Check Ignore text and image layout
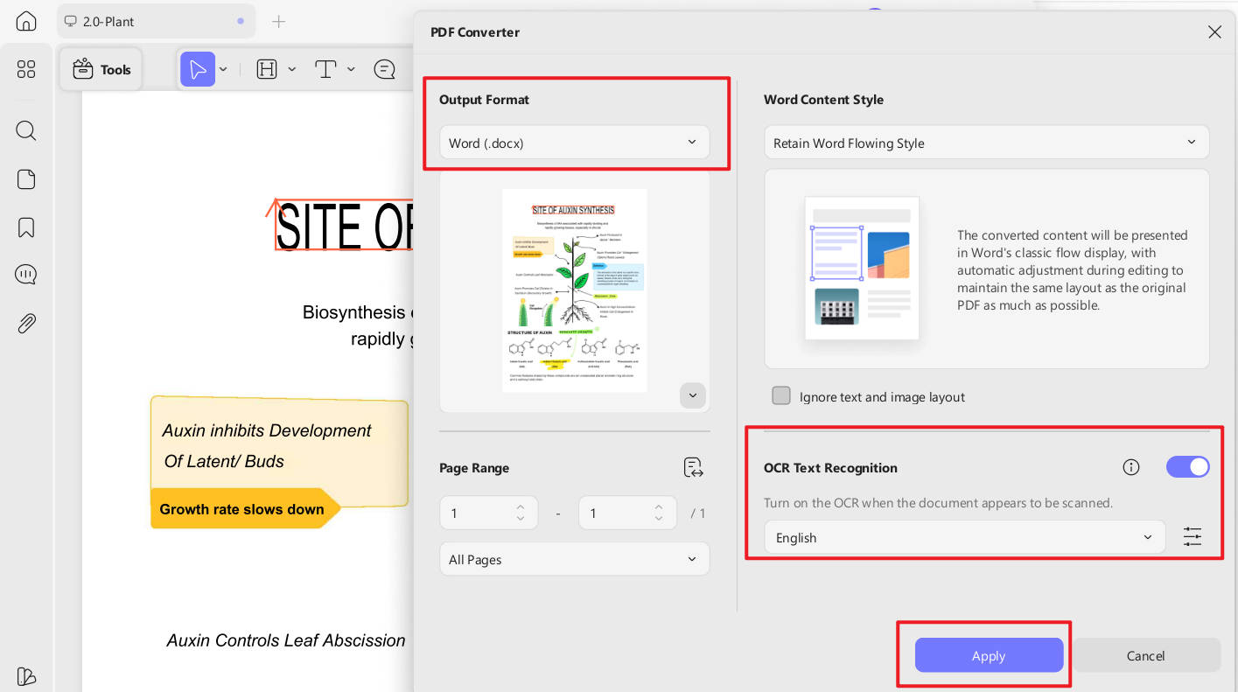The height and width of the screenshot is (692, 1238). (781, 395)
